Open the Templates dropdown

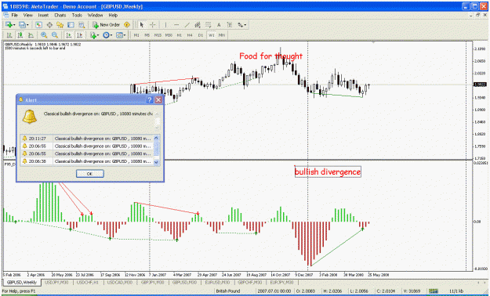tap(121, 35)
